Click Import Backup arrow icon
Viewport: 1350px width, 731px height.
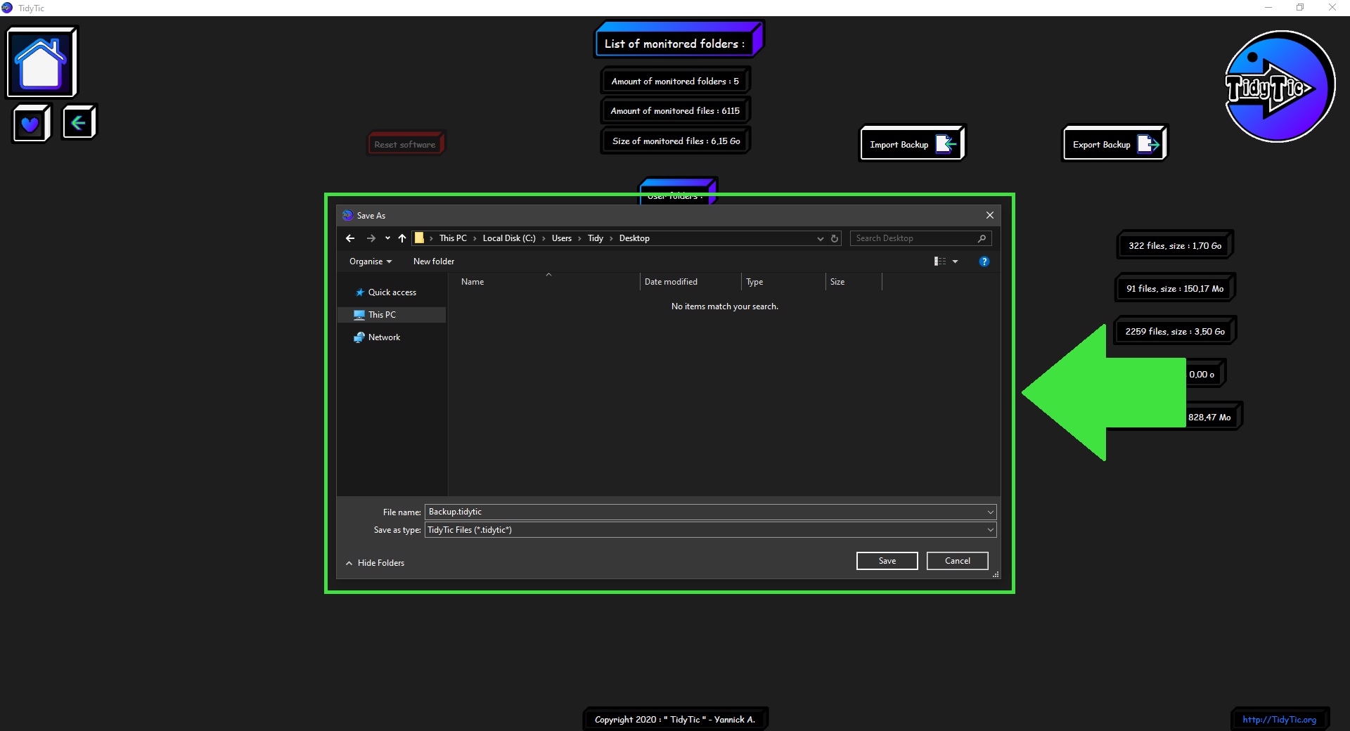click(x=946, y=143)
